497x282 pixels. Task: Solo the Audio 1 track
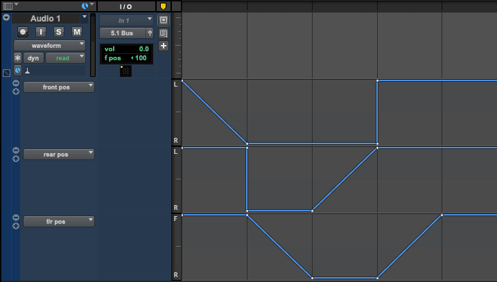pyautogui.click(x=59, y=31)
